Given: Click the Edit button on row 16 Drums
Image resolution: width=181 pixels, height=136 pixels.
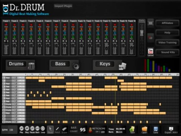Looking at the screenshot, I should pyautogui.click(x=16, y=122).
